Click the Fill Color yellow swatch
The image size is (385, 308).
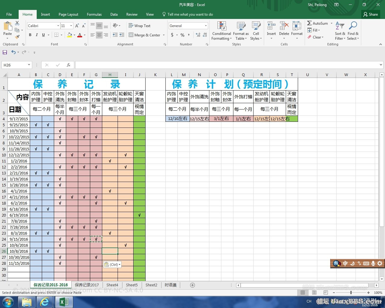69,35
